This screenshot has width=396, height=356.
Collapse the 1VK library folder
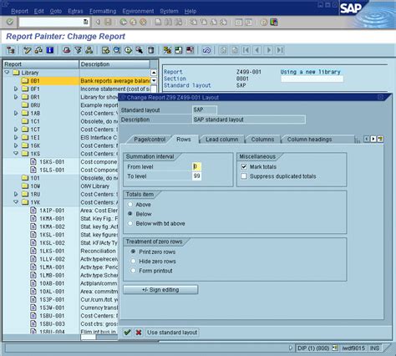click(16, 202)
